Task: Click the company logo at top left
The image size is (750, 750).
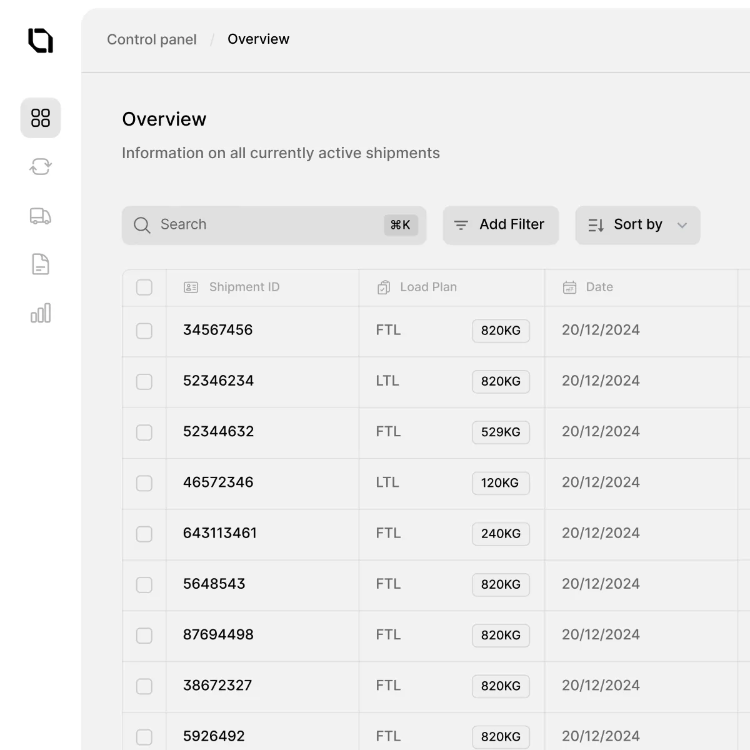Action: click(40, 40)
